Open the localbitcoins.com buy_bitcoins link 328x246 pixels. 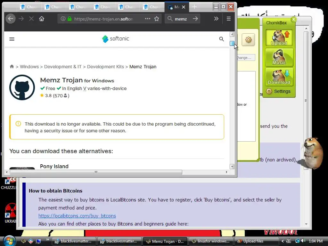pyautogui.click(x=77, y=216)
